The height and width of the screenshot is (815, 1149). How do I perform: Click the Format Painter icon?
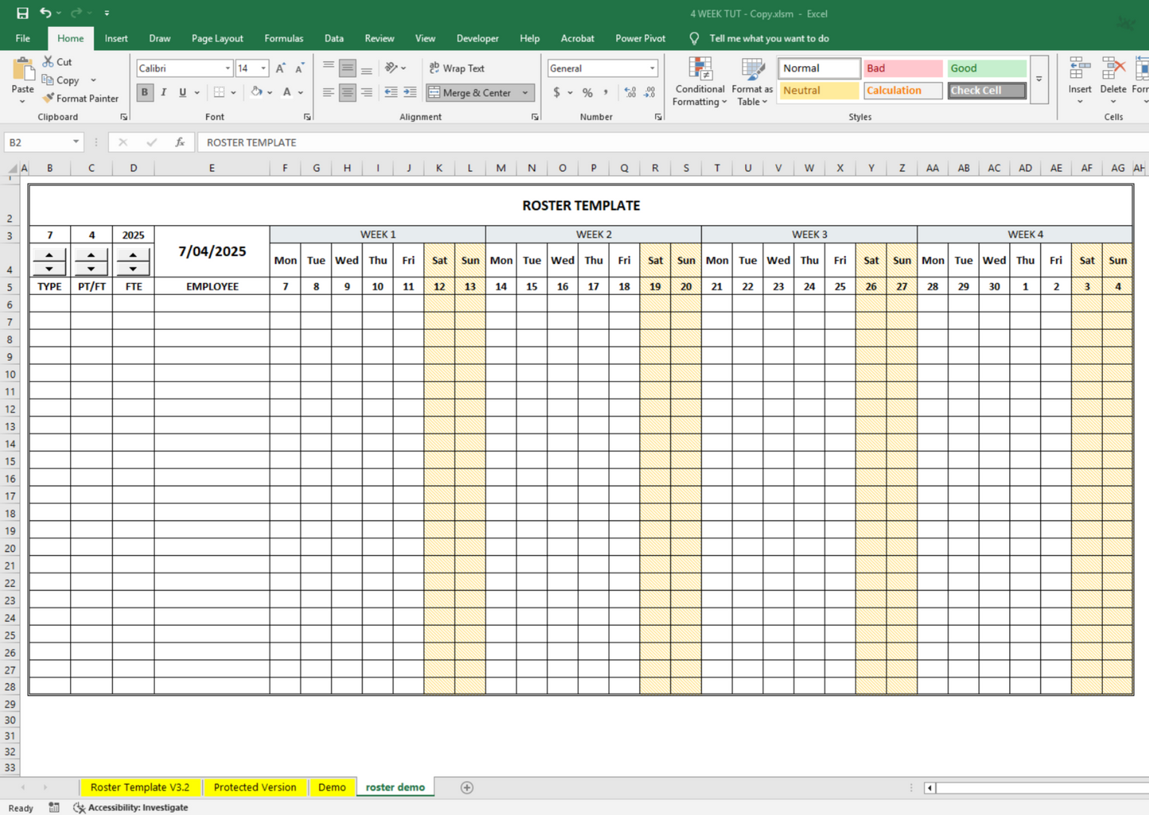pos(49,99)
